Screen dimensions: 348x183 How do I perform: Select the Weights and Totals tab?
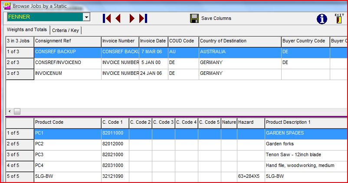click(27, 30)
